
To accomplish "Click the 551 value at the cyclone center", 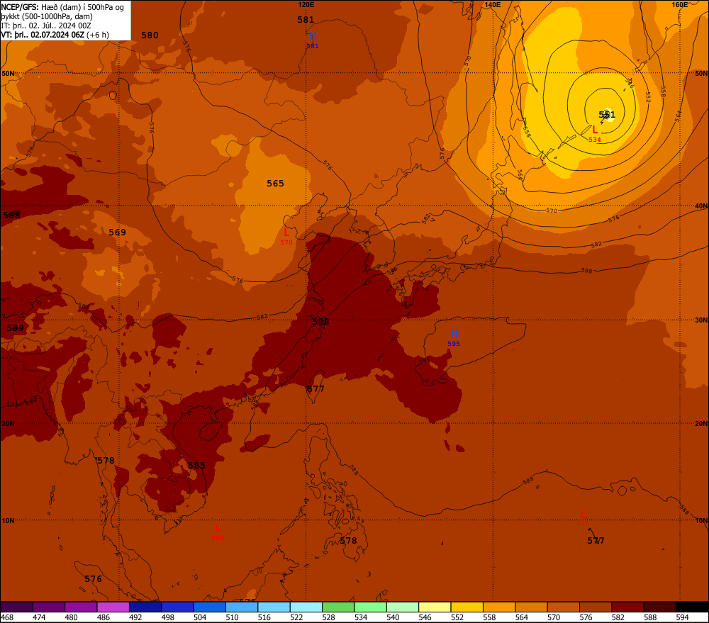I will (607, 114).
